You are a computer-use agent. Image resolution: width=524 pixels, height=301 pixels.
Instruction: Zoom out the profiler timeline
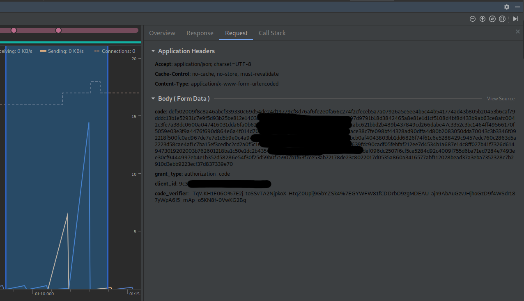click(473, 19)
